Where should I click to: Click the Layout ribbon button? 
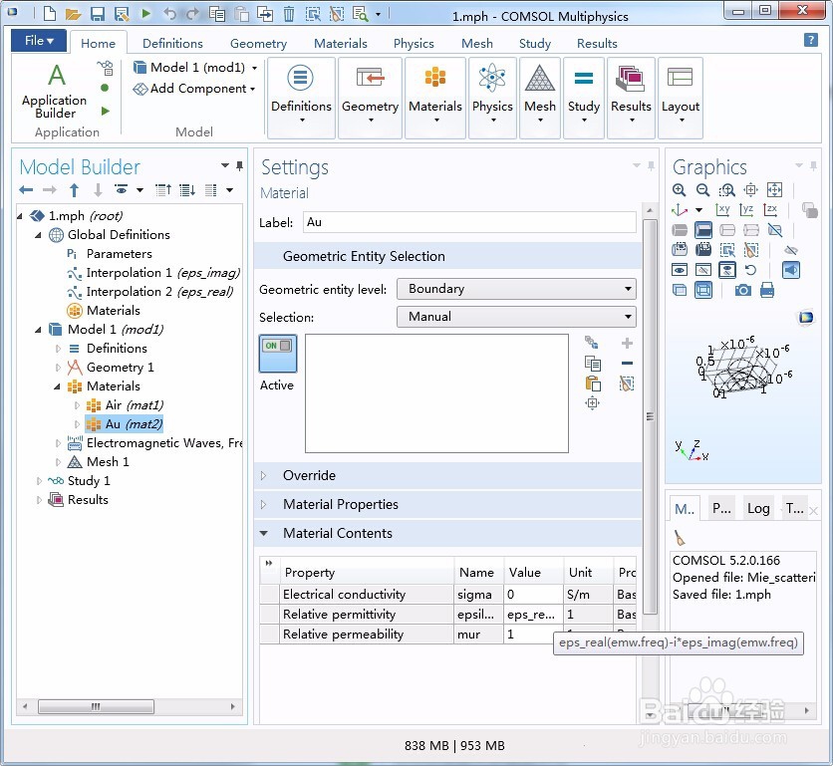(680, 98)
